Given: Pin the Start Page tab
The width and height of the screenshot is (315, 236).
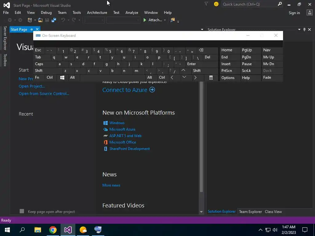Looking at the screenshot, I should point(32,29).
